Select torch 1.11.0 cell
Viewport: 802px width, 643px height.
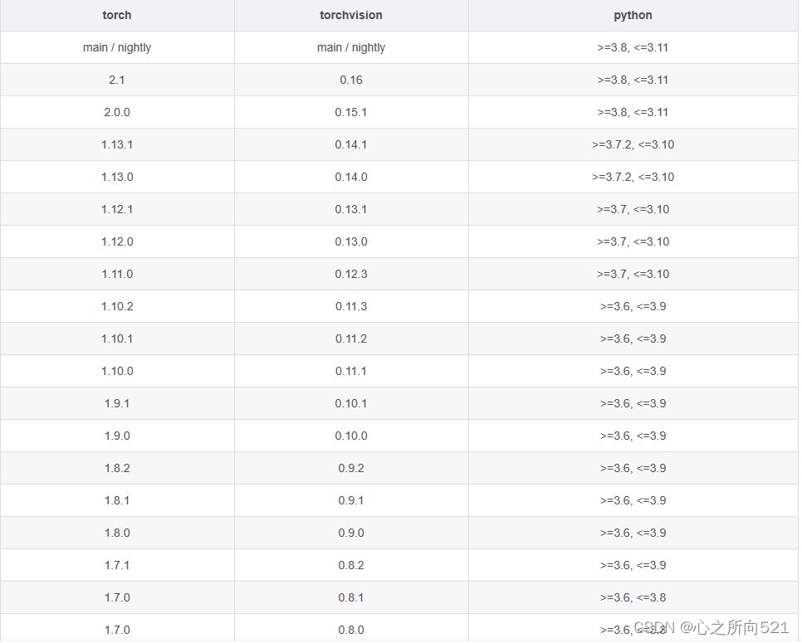tap(117, 274)
